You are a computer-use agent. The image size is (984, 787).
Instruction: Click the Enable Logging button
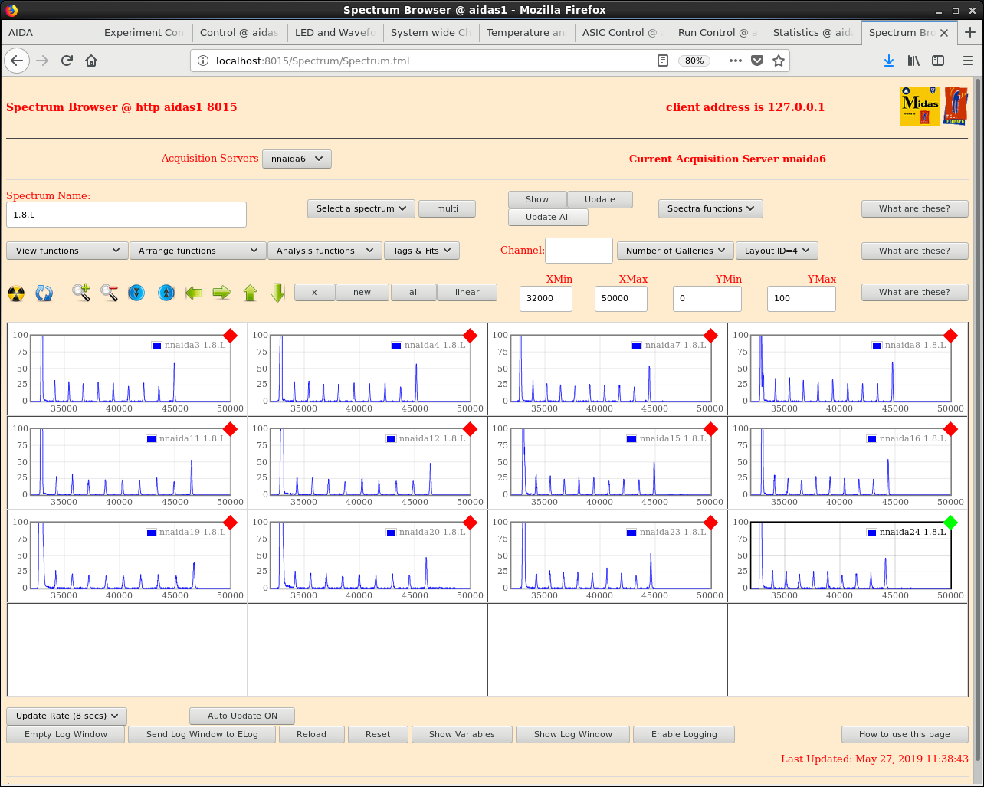pyautogui.click(x=684, y=734)
